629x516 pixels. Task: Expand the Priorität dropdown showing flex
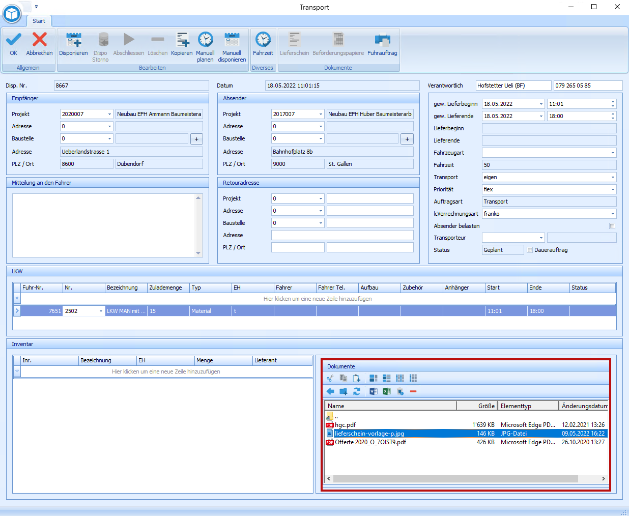pyautogui.click(x=613, y=189)
